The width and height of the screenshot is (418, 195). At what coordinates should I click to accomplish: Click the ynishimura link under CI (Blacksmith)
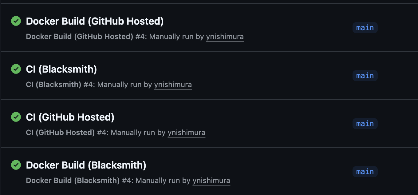[173, 85]
